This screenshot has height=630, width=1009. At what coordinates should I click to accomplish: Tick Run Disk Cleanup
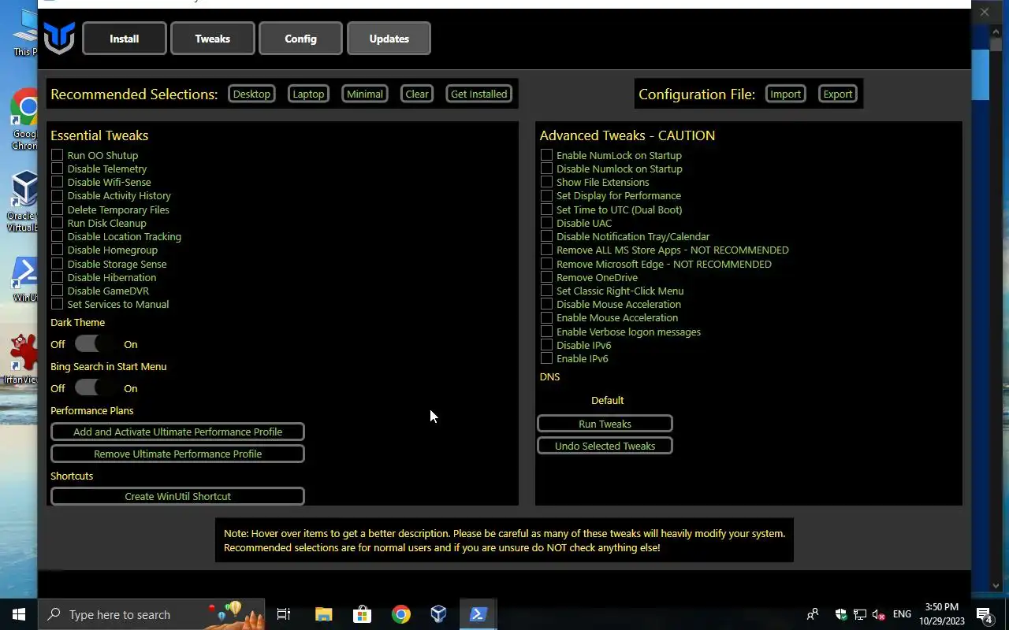[57, 223]
